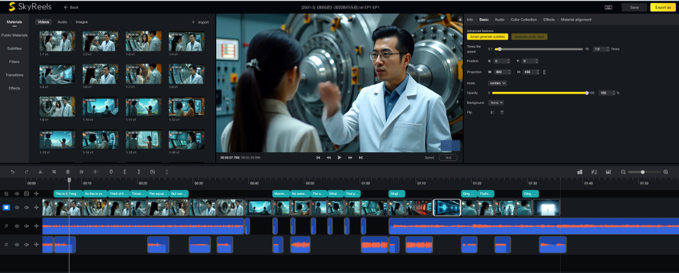Expand the Background 'None' dropdown
This screenshot has width=679, height=273.
(x=496, y=103)
